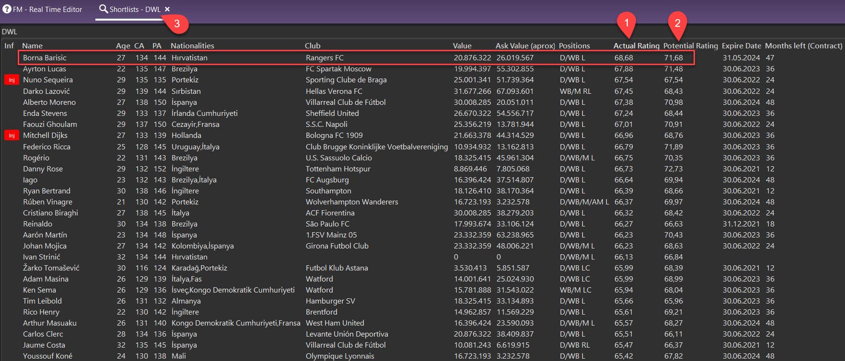Sort by the Actual Rating column header
Image resolution: width=845 pixels, height=361 pixels.
coord(636,46)
